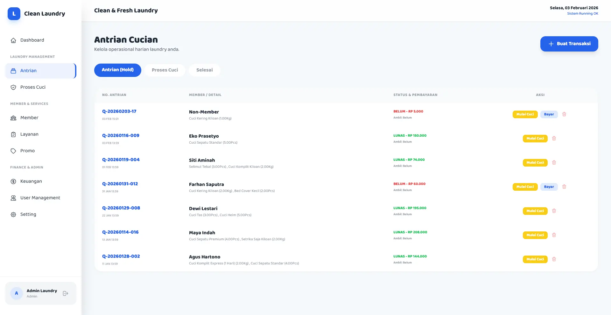Open User Management in the sidebar

(40, 198)
